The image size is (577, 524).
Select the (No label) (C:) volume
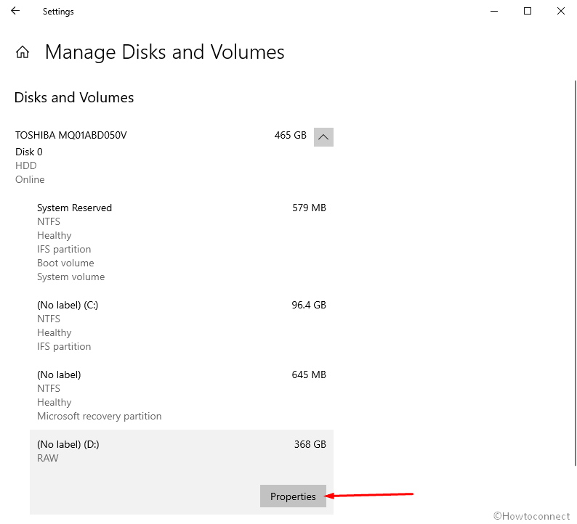coord(182,326)
